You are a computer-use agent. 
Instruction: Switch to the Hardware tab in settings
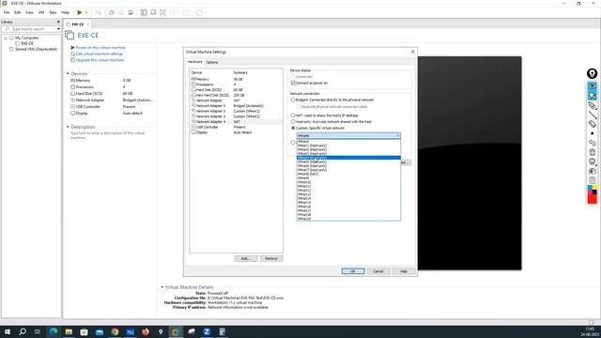(x=194, y=62)
